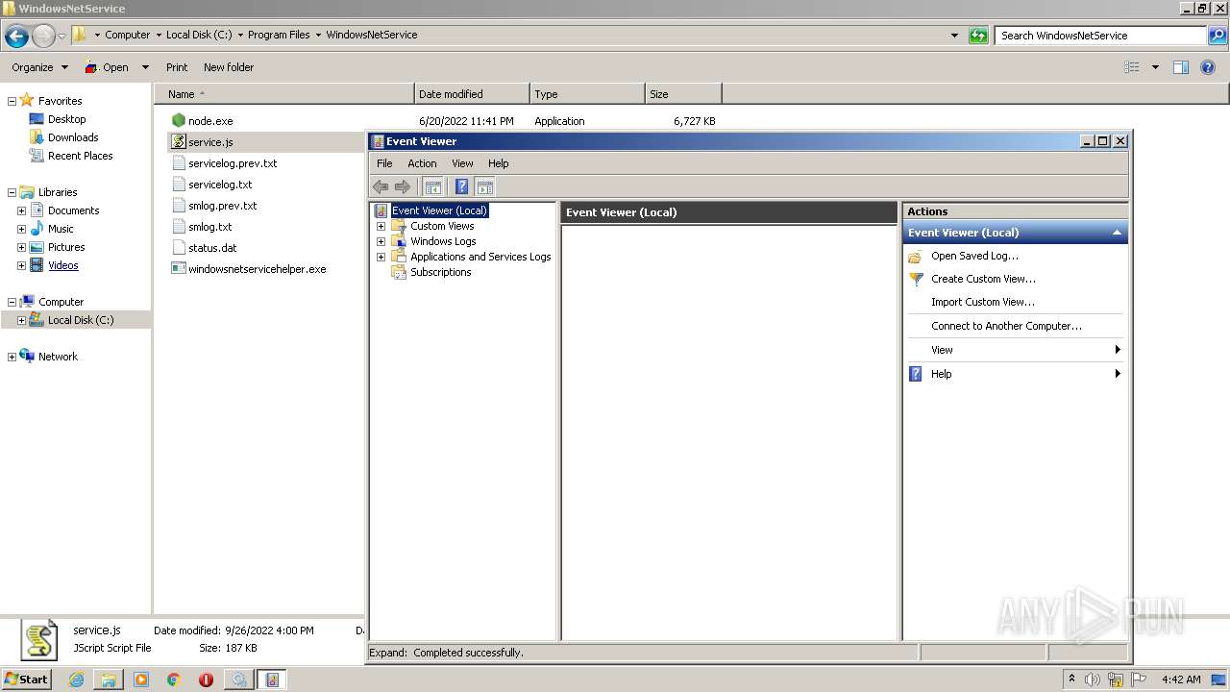Click the blue Help icon in Event Viewer toolbar
The width and height of the screenshot is (1230, 692).
click(x=461, y=187)
